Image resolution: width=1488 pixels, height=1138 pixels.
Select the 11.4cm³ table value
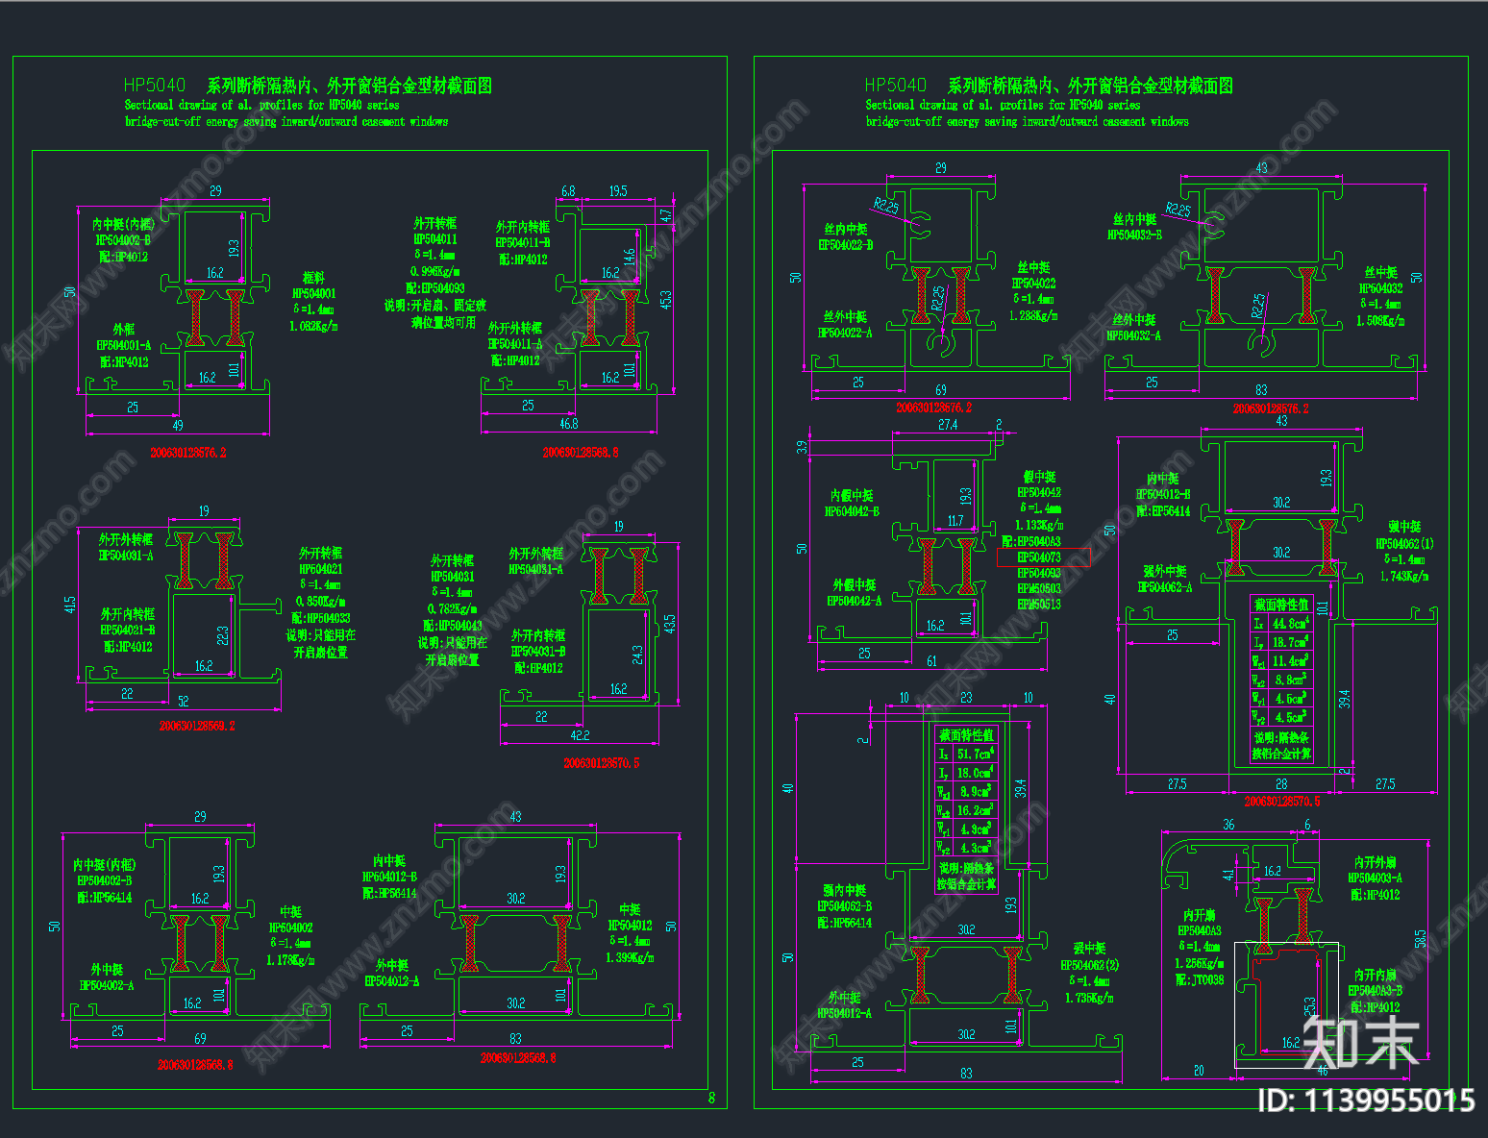click(1291, 661)
